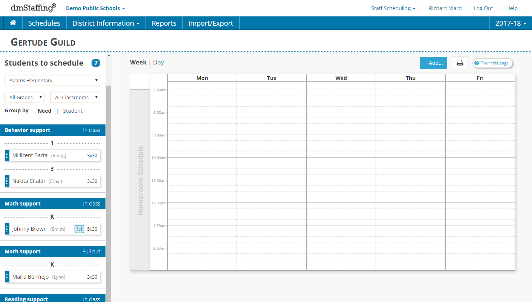Screen dimensions: 532x302
Task: Open the All Classrooms dropdown
Action: 75,97
